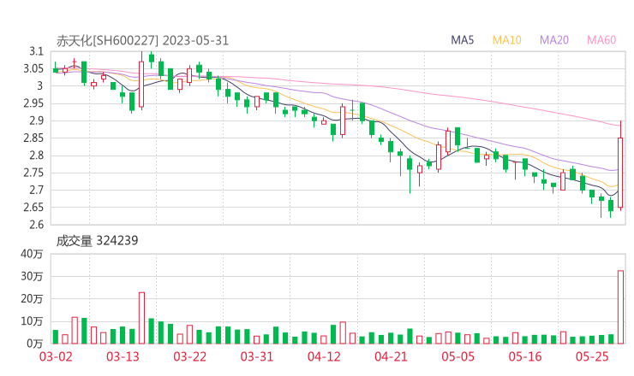This screenshot has height=376, width=634.
Task: Click the MA10 legend label
Action: (x=506, y=40)
